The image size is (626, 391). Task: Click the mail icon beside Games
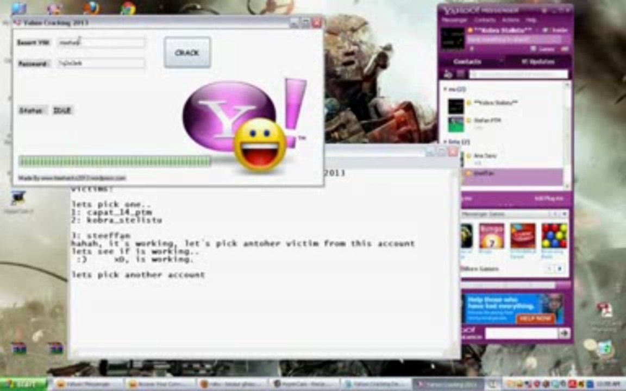[565, 49]
